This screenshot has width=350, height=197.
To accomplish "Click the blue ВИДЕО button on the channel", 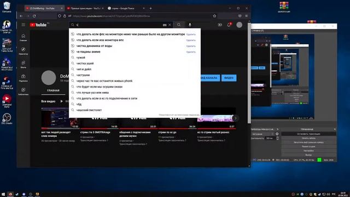I will tap(229, 78).
